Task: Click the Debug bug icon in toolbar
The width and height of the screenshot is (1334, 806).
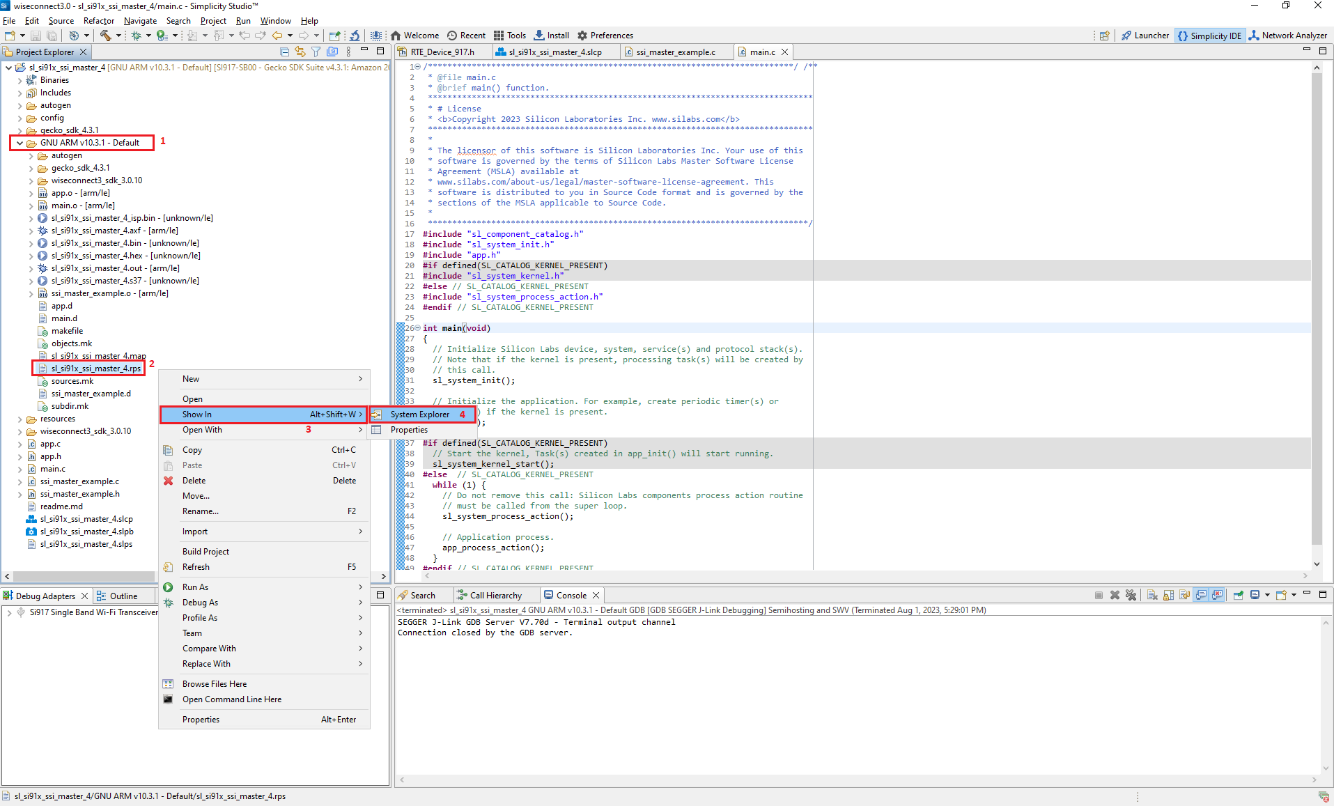Action: click(137, 36)
